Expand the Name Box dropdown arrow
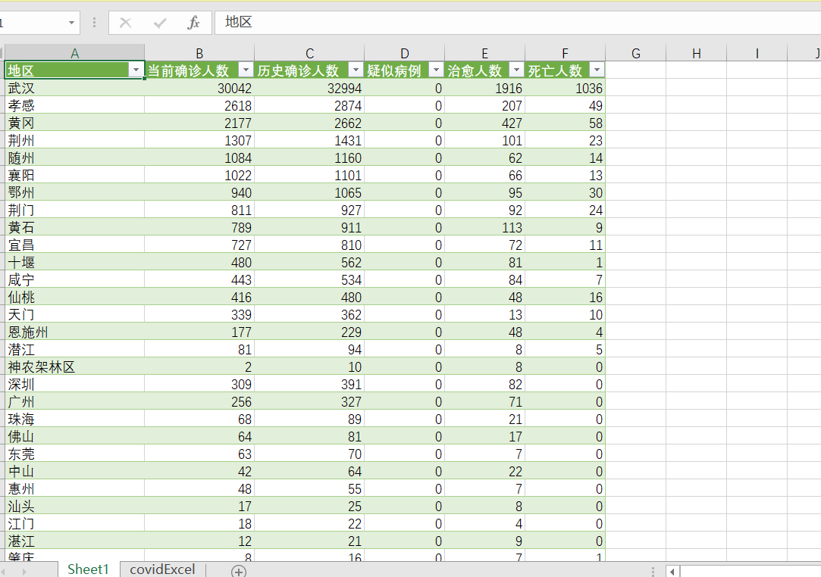The height and width of the screenshot is (577, 821). [x=71, y=23]
